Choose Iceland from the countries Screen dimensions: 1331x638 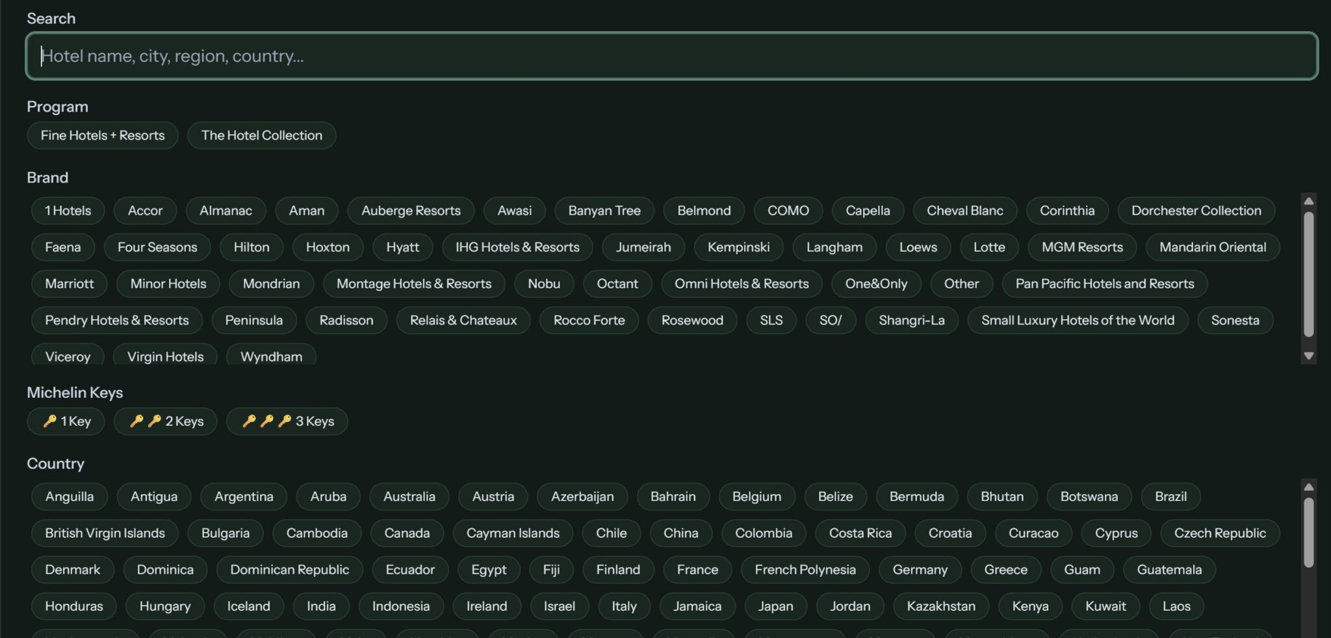coord(248,606)
